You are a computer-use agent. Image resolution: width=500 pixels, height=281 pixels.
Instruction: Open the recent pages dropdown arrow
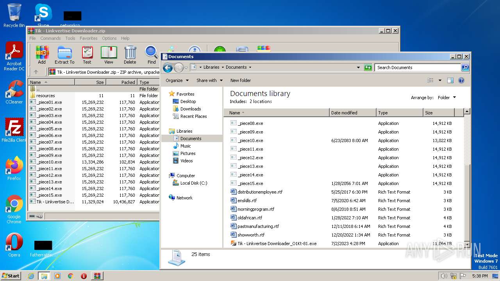186,68
